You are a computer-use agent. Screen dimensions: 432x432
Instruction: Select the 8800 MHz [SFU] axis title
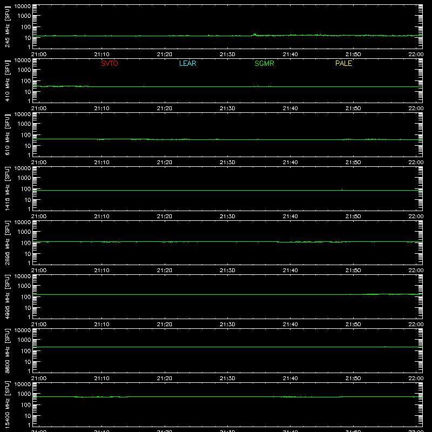tap(8, 350)
